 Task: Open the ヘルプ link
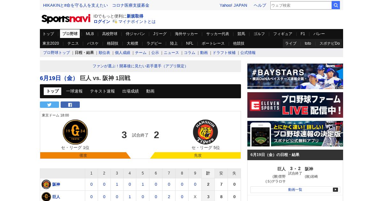pyautogui.click(x=260, y=5)
